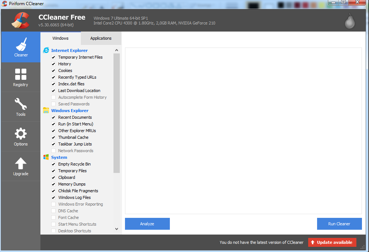Switch to the Applications tab

tap(101, 38)
